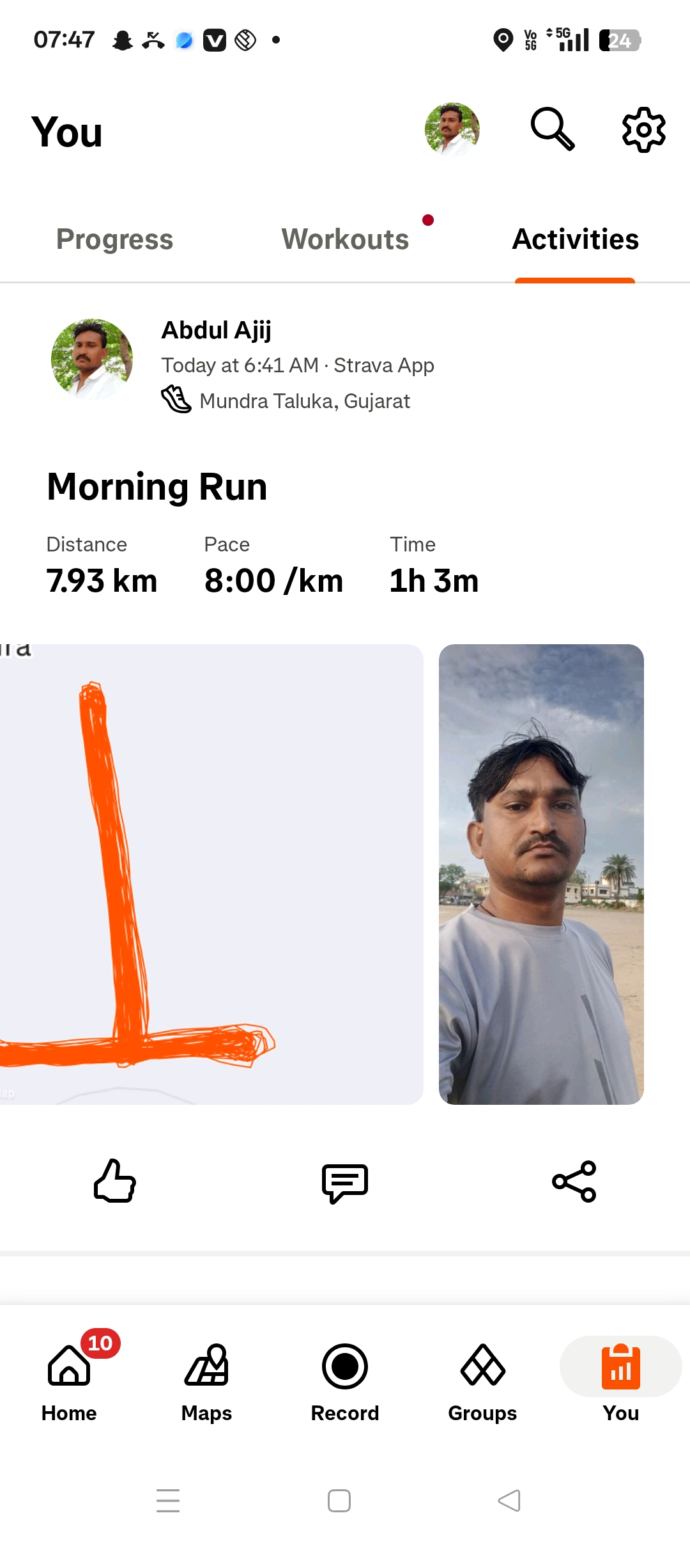Tap Android back navigation triangle
The image size is (690, 1543).
[509, 1500]
